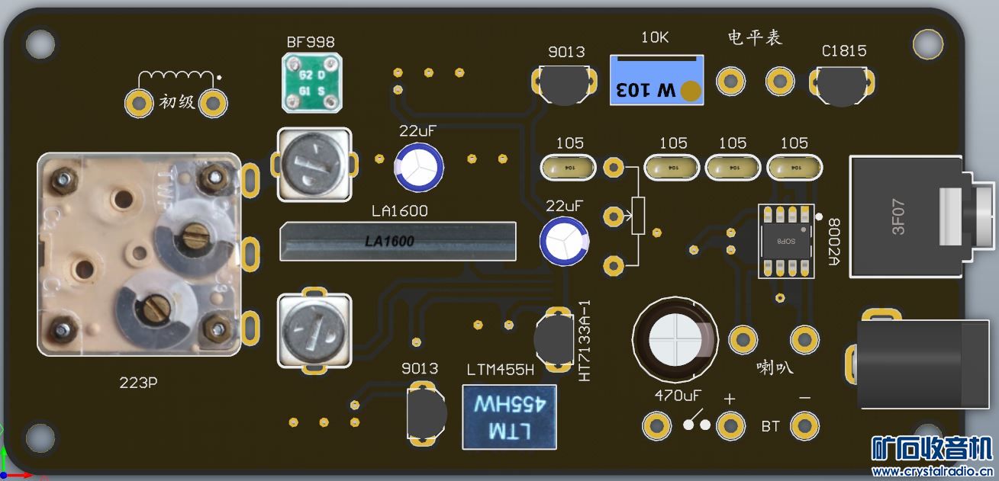The width and height of the screenshot is (999, 481).
Task: Click the 电平表 label text
Action: pyautogui.click(x=755, y=37)
